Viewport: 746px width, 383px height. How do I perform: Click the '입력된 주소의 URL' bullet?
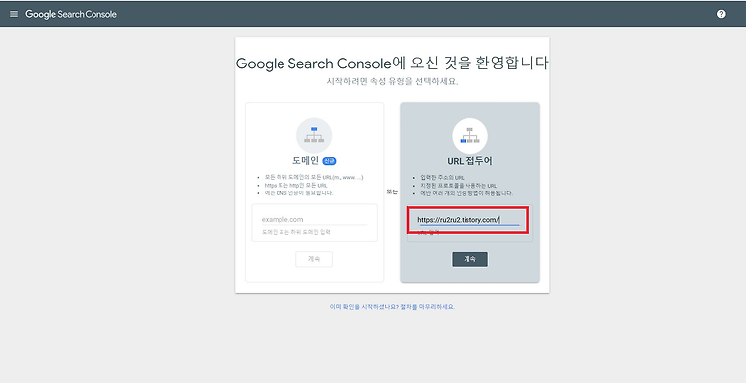pyautogui.click(x=442, y=178)
